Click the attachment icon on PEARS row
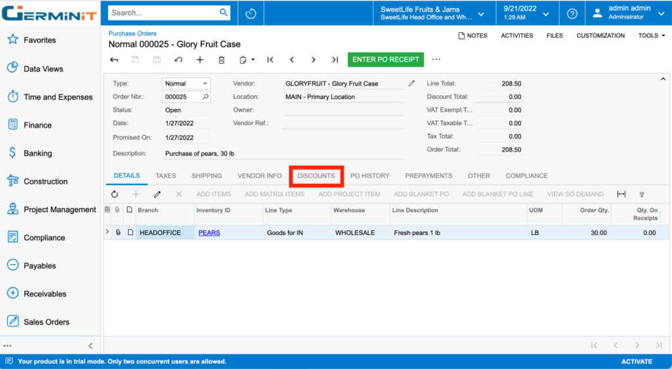This screenshot has height=369, width=672. pyautogui.click(x=118, y=232)
